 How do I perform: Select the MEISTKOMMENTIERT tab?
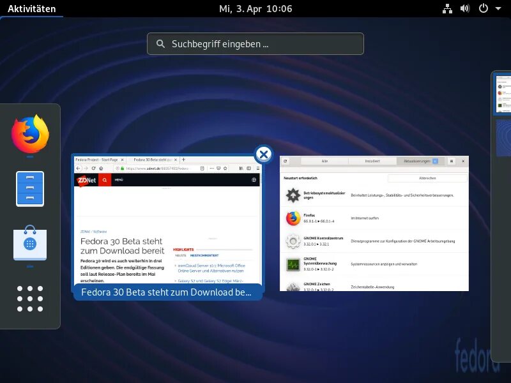point(204,256)
